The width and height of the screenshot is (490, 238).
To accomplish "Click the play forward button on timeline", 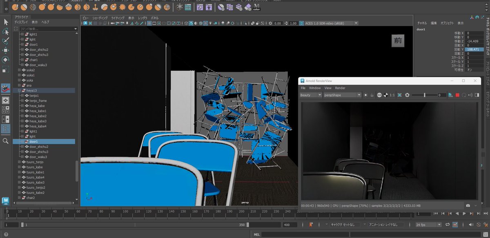I will [464, 214].
